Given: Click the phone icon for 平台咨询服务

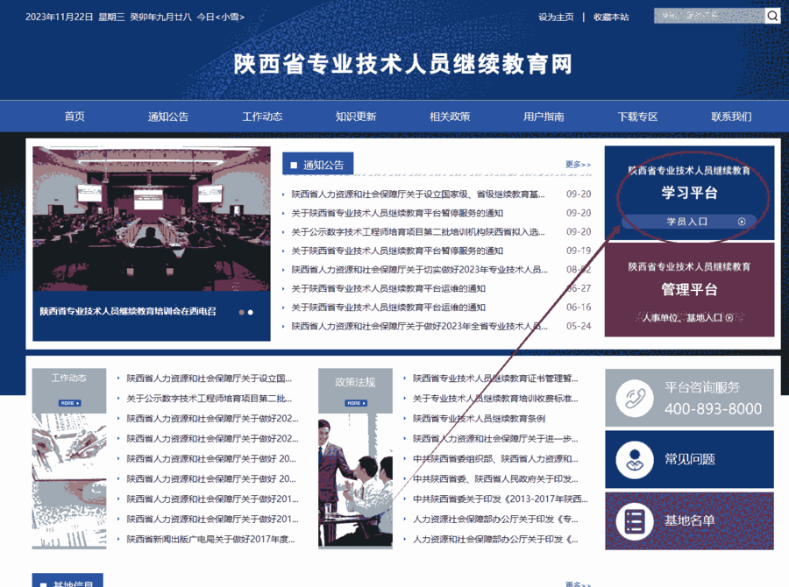Looking at the screenshot, I should tap(634, 399).
